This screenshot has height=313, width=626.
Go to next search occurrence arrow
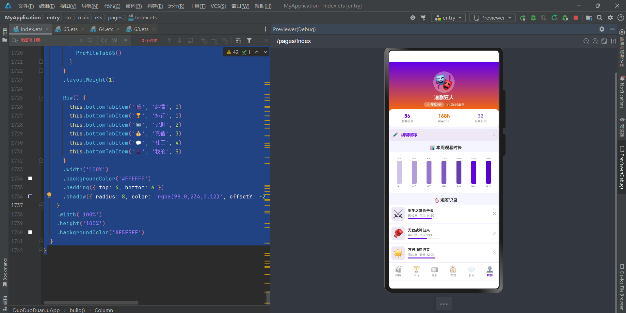[x=180, y=40]
